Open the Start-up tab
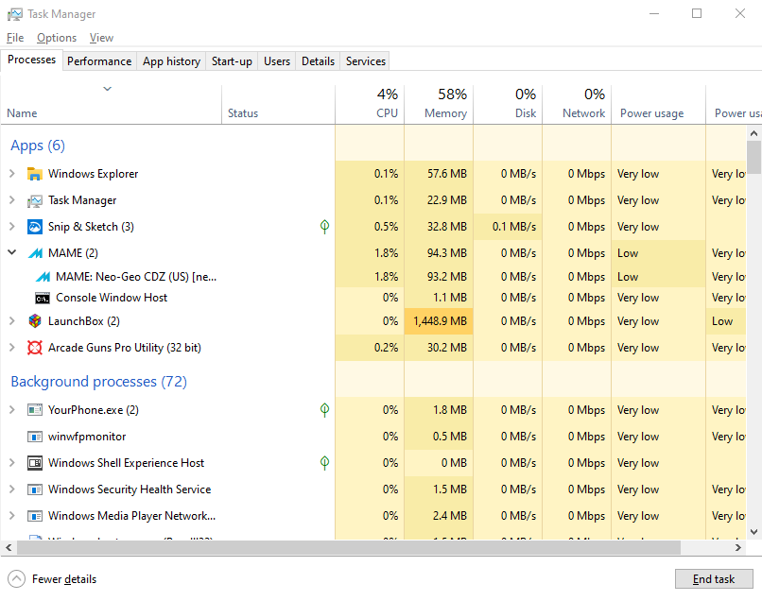Screen dimensions: 762x601 click(232, 61)
